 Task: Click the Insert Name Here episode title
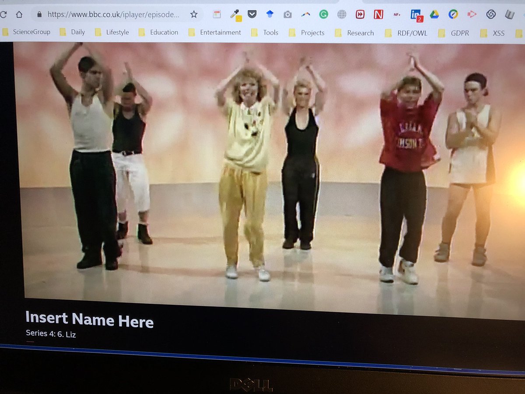coord(89,321)
